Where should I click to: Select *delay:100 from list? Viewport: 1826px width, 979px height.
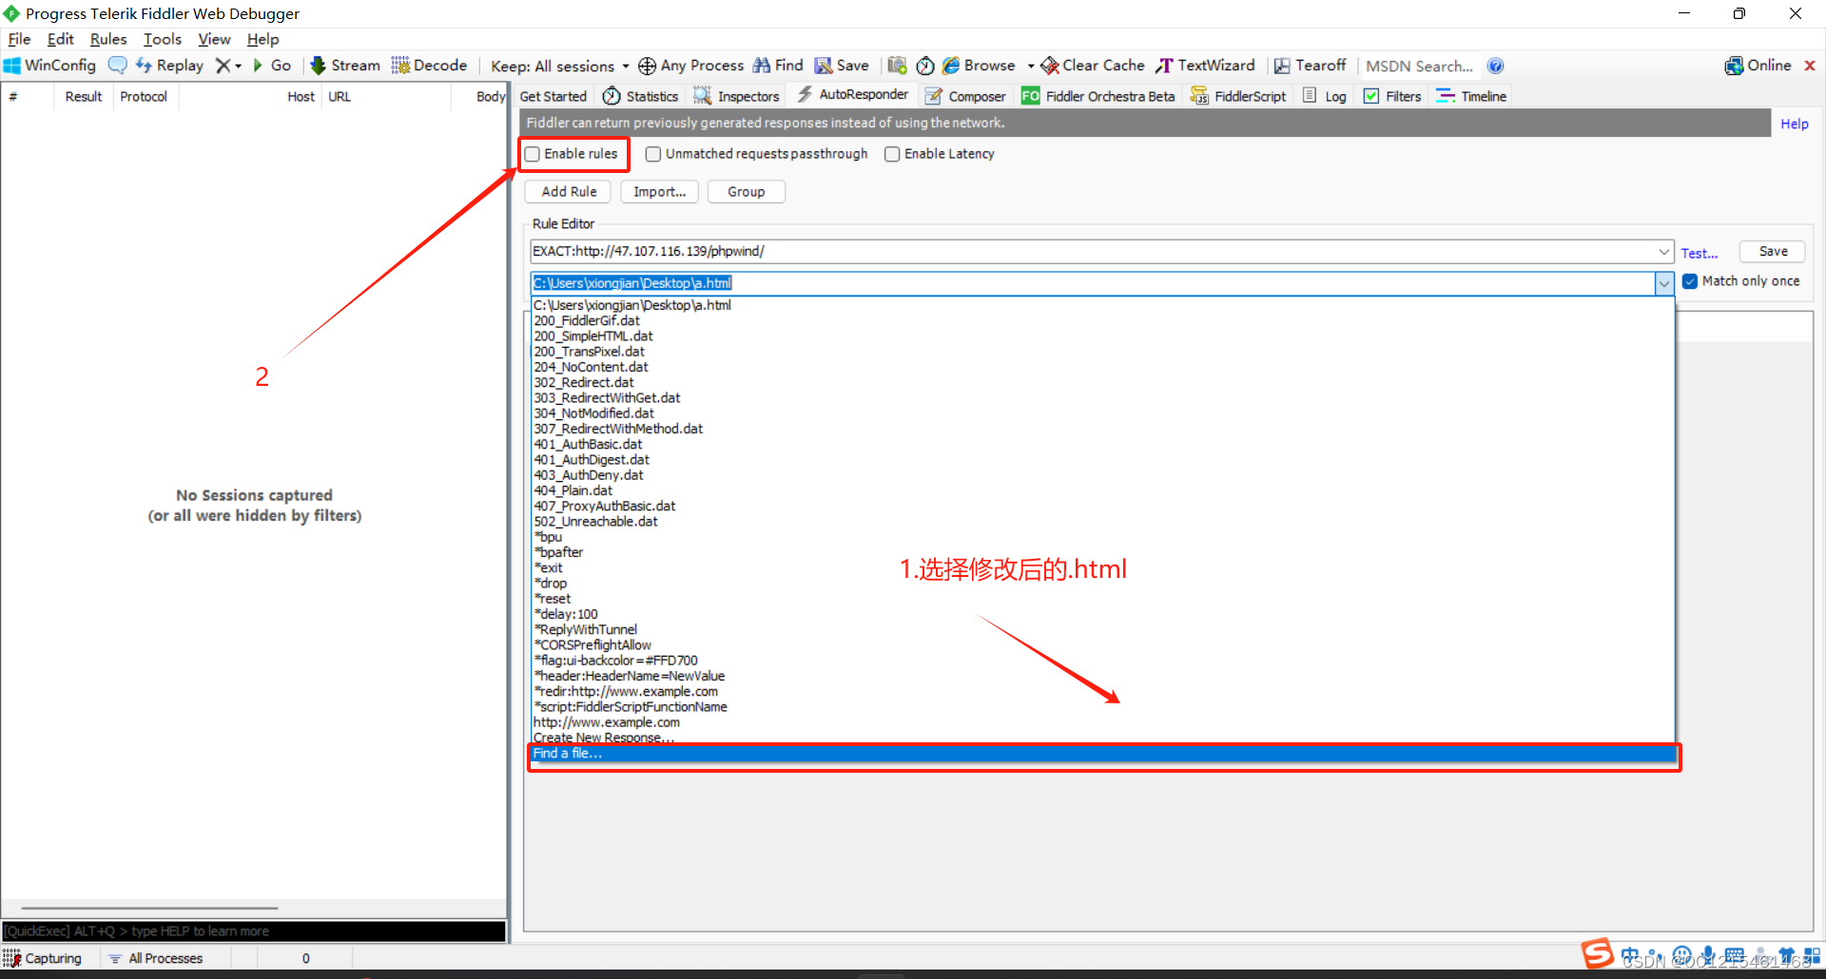point(1103,614)
